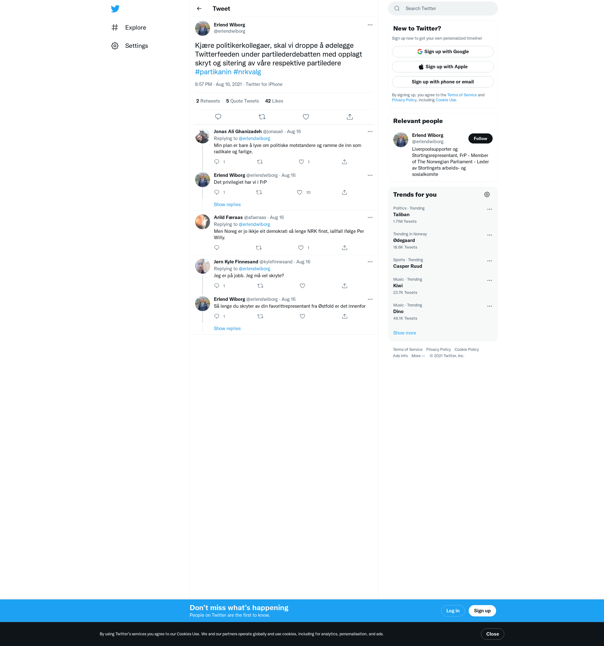The width and height of the screenshot is (604, 646).
Task: Click the Twitter bird logo
Action: (x=115, y=9)
